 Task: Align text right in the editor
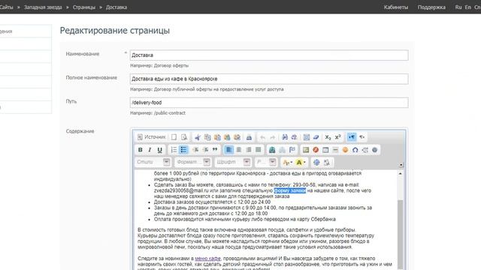(249, 150)
